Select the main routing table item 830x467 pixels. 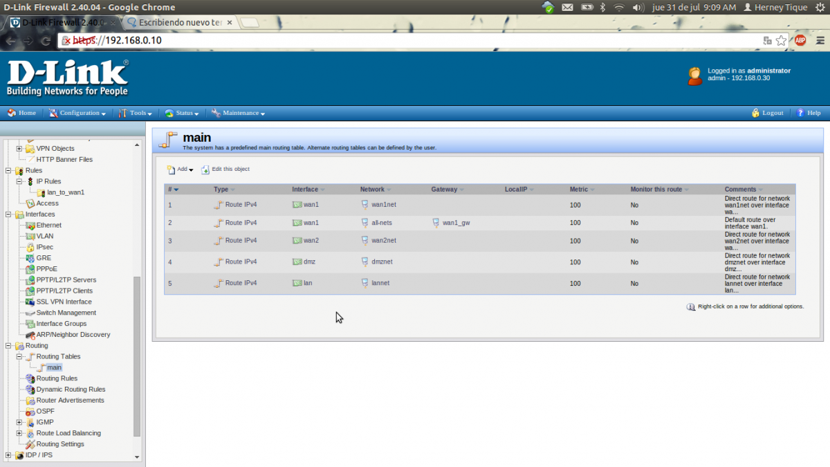(54, 367)
